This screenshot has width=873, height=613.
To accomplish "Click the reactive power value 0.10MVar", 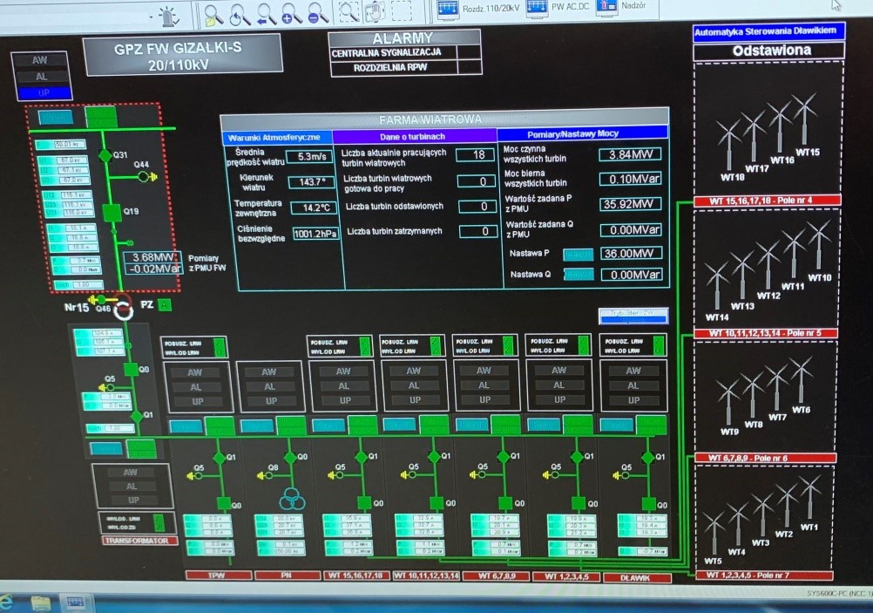I will coord(630,179).
